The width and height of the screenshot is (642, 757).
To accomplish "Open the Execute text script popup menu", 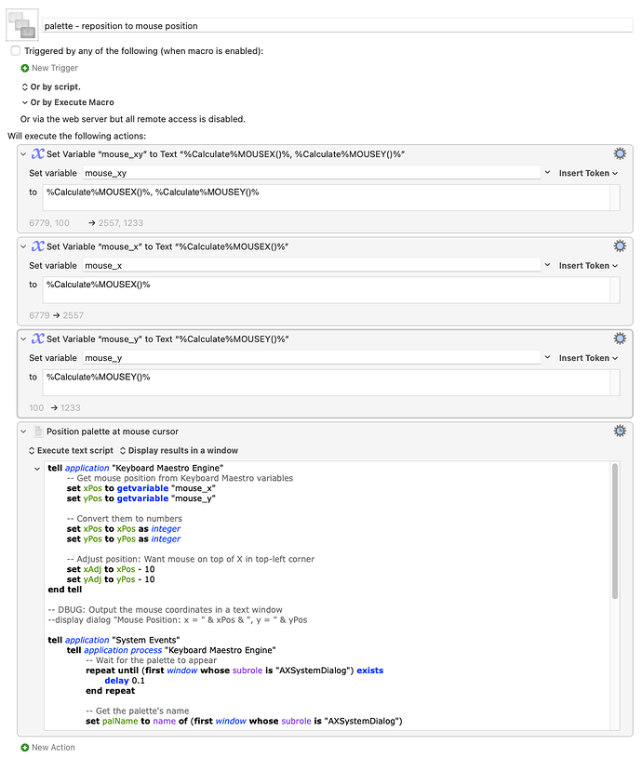I will [71, 450].
